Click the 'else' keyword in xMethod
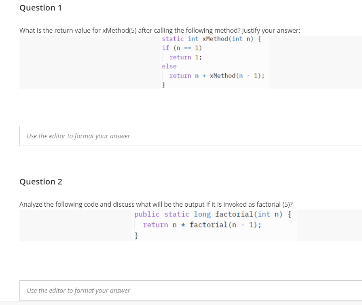 [x=169, y=66]
